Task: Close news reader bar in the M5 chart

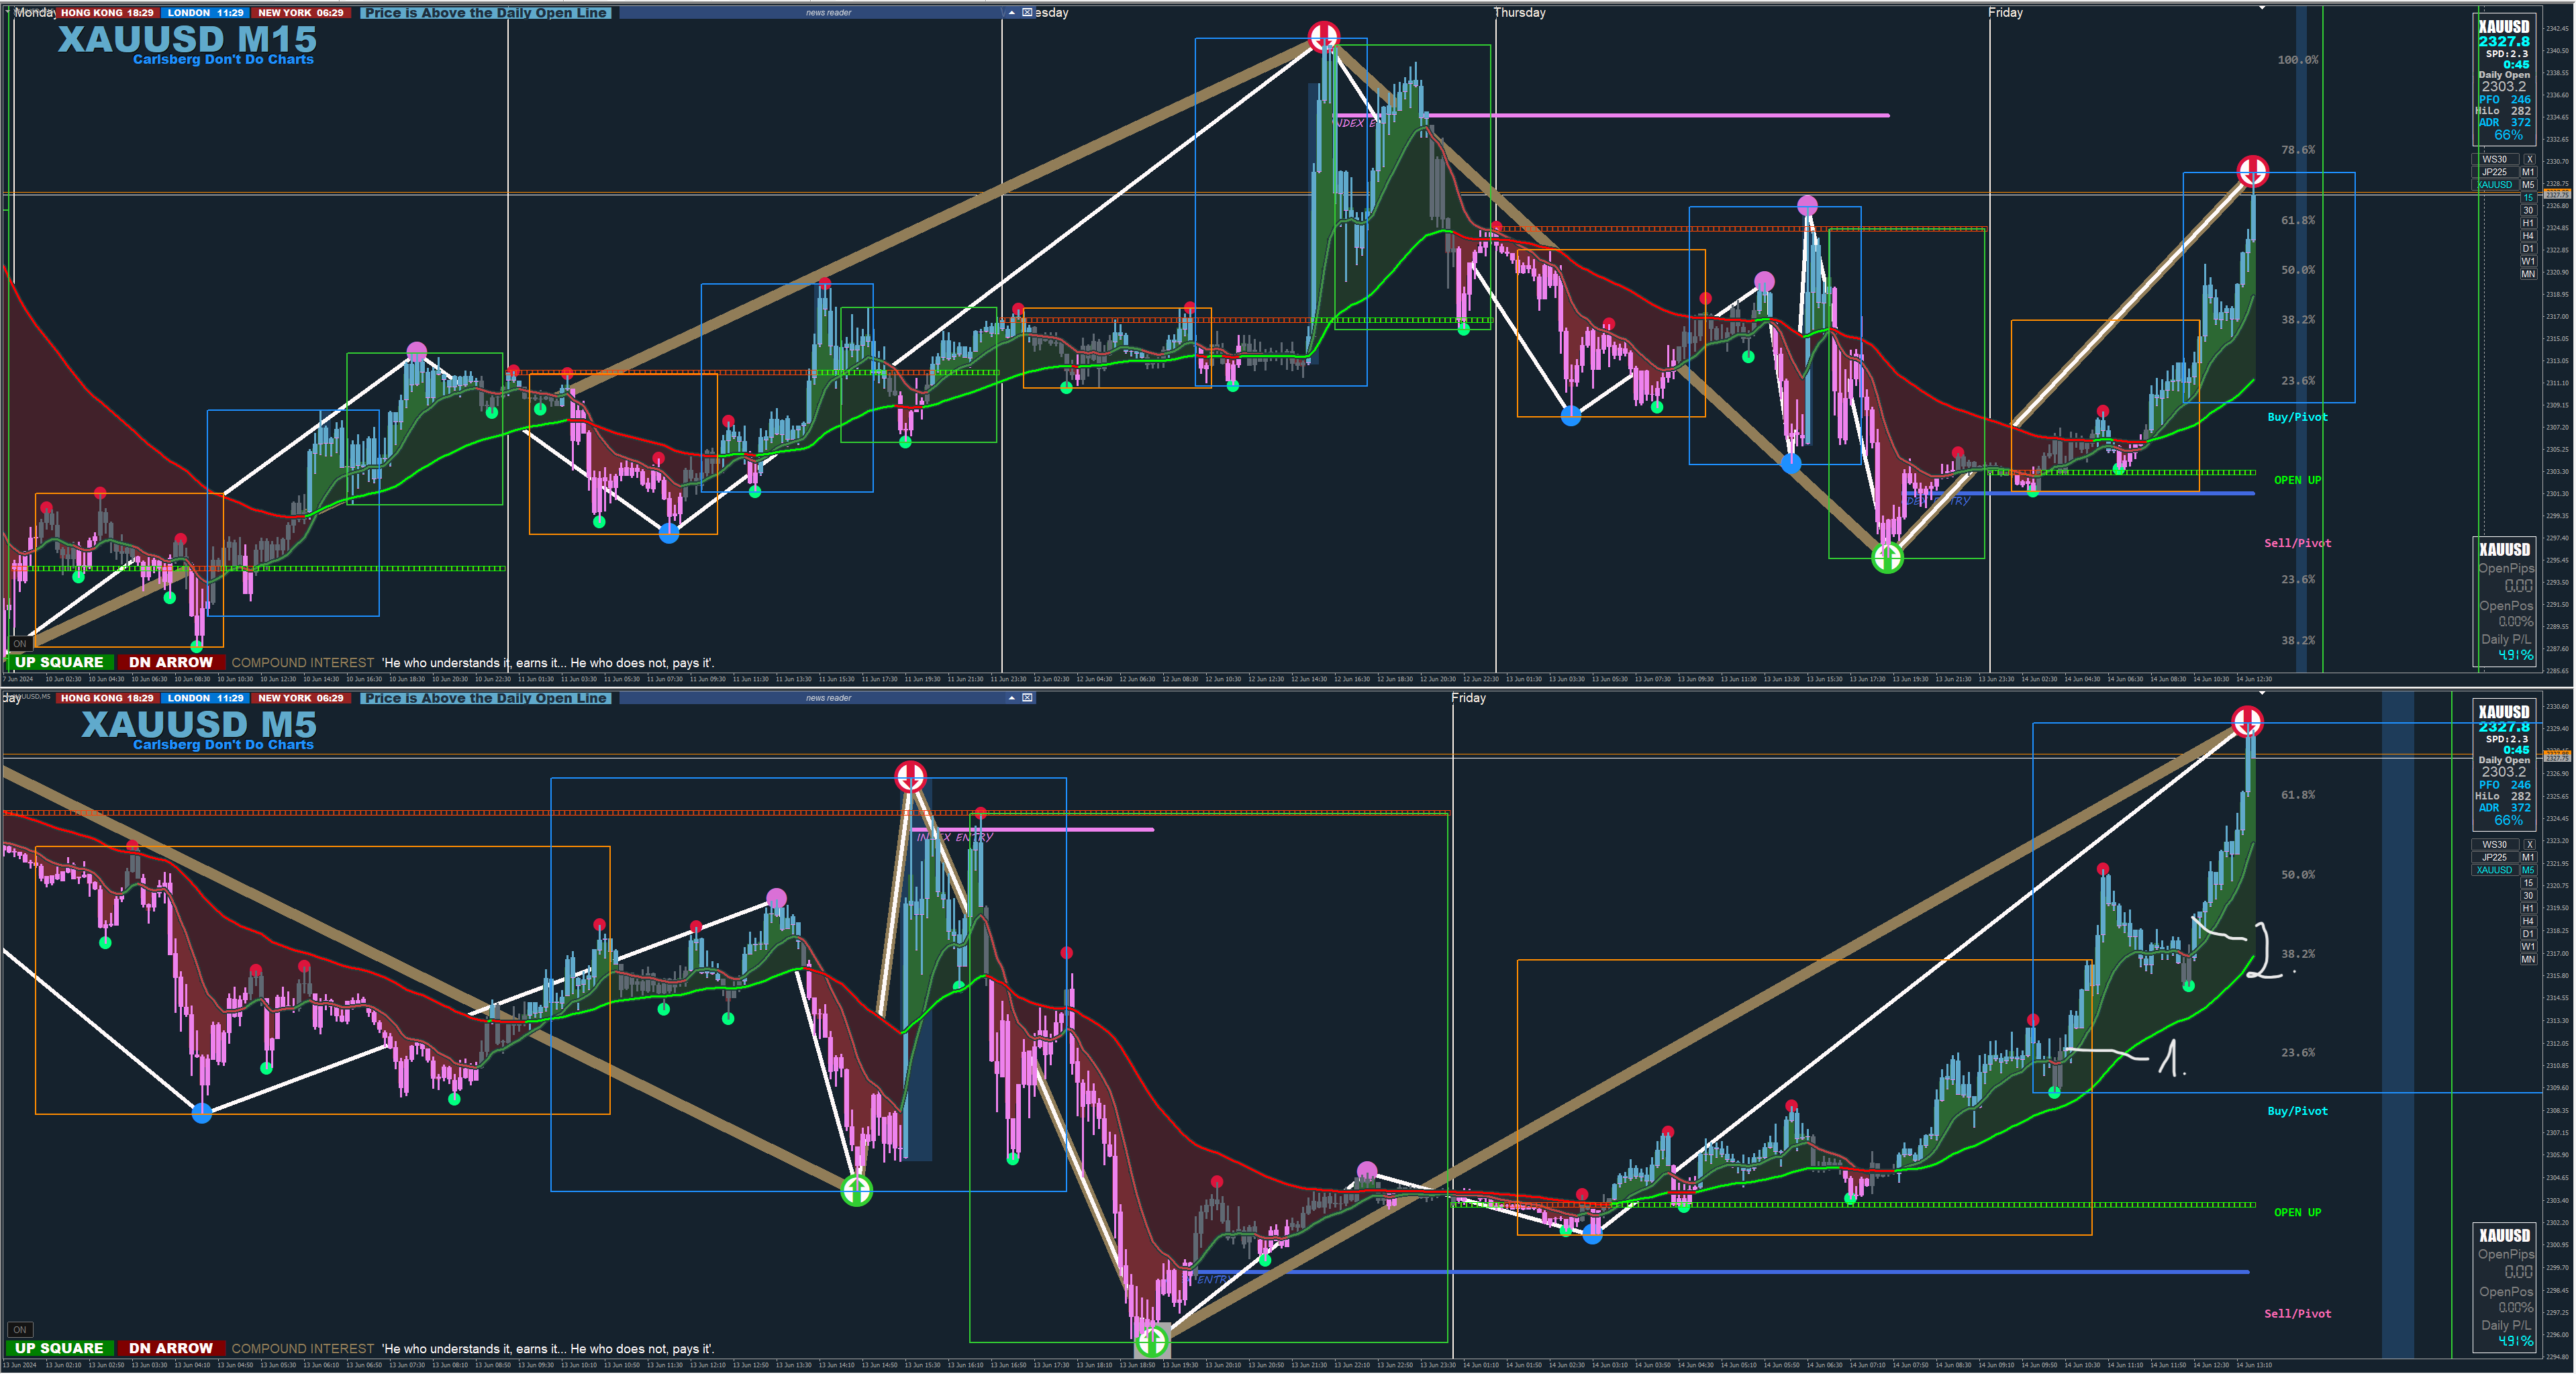Action: coord(1027,698)
